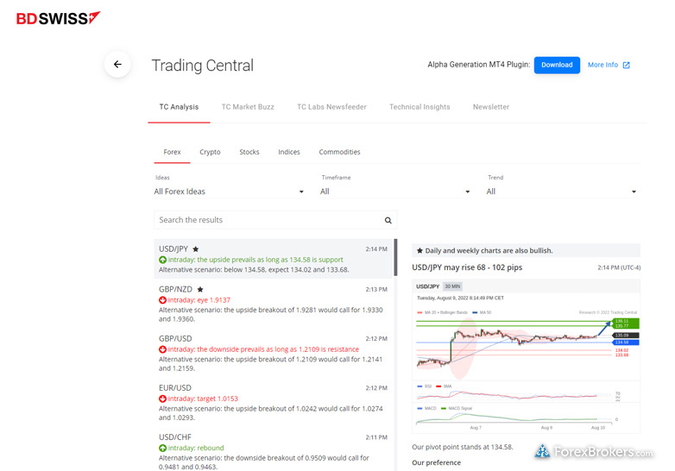Click the red down-arrow icon on GBP/NZD idea
This screenshot has width=675, height=471.
(x=163, y=300)
